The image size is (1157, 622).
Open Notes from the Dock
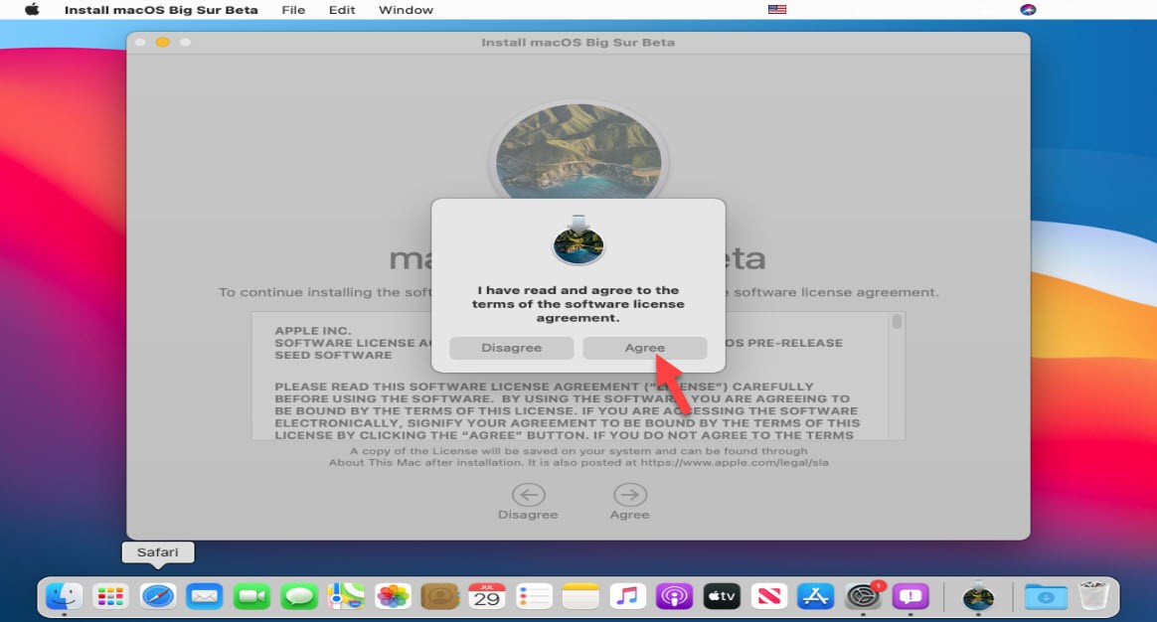(x=580, y=596)
